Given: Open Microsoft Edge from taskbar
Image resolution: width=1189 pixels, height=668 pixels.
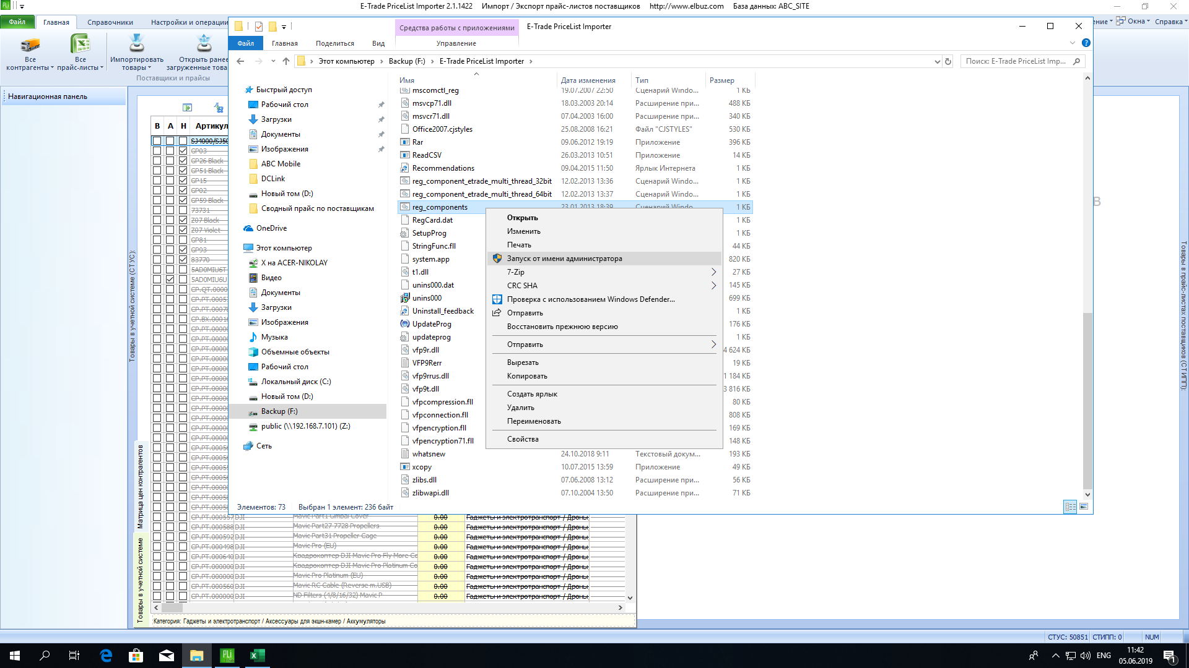Looking at the screenshot, I should click(106, 656).
